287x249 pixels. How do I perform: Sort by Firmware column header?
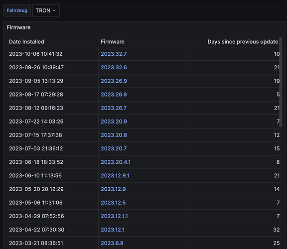pos(113,42)
